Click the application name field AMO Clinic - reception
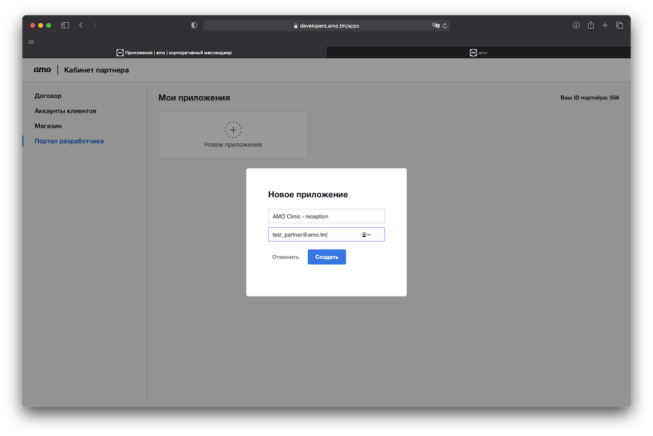The image size is (653, 436). [x=326, y=216]
